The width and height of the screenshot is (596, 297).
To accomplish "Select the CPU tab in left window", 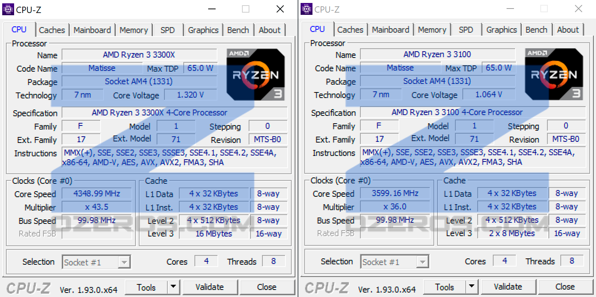I will tap(19, 29).
